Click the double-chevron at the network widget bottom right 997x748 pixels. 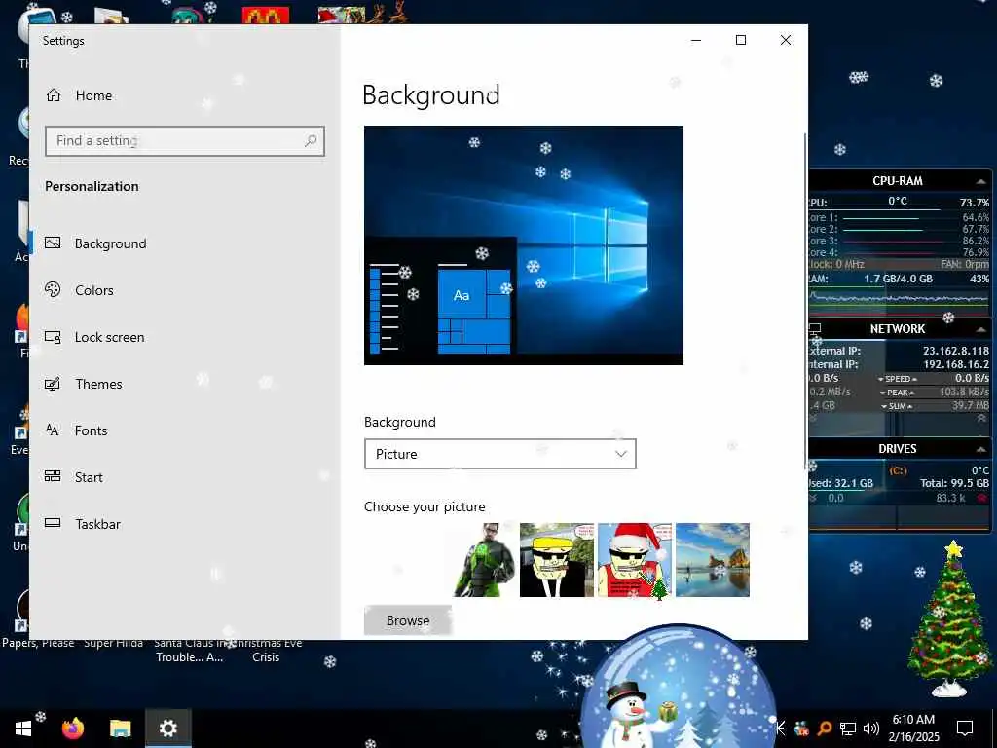pos(981,418)
